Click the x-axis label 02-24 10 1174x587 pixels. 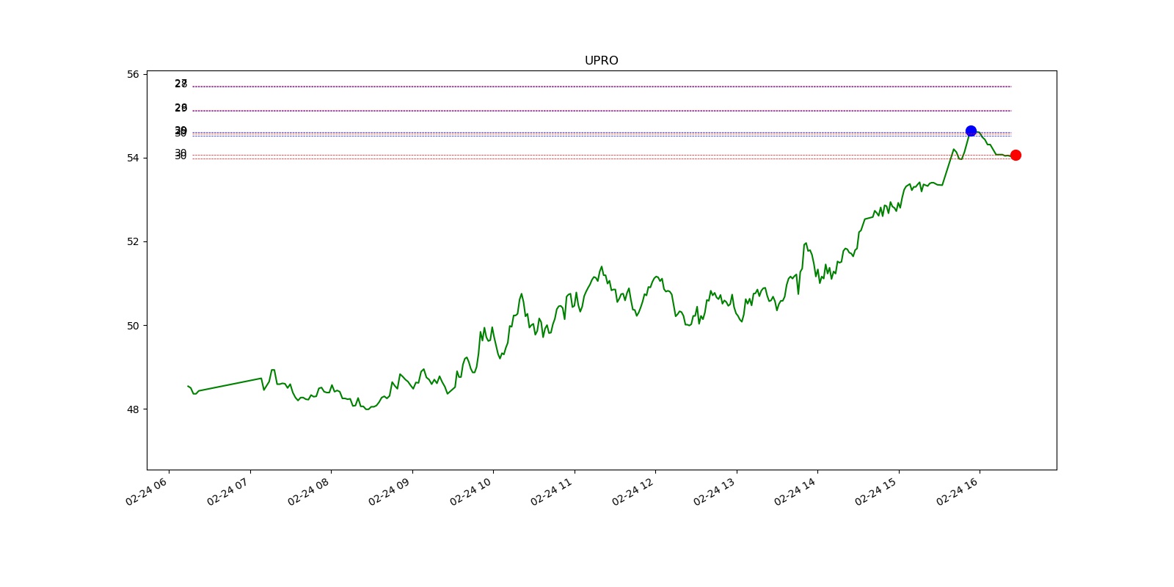pyautogui.click(x=471, y=491)
